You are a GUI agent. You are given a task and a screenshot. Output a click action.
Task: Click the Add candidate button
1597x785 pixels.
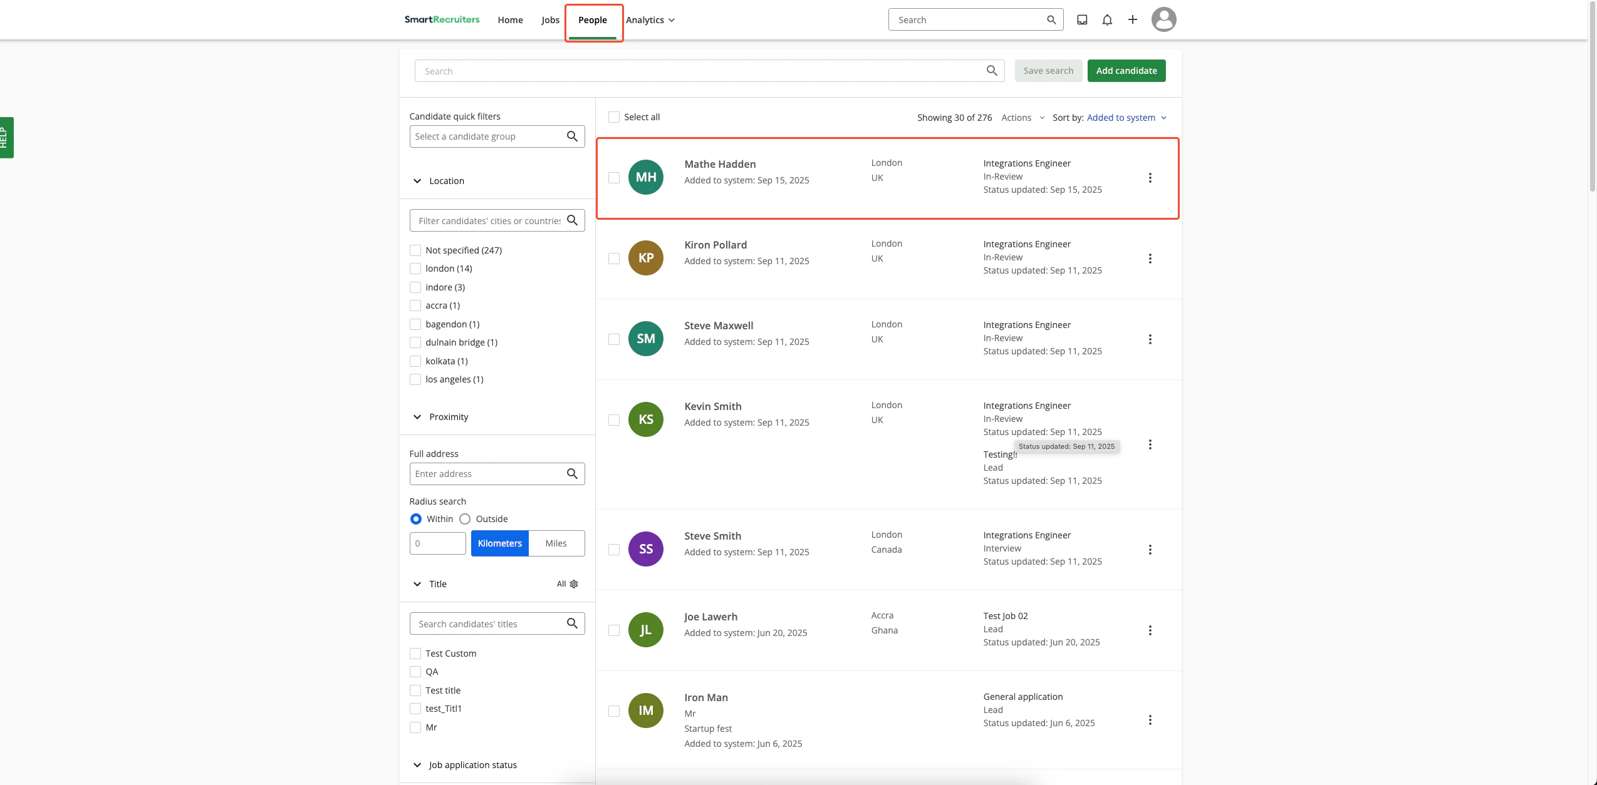tap(1126, 71)
